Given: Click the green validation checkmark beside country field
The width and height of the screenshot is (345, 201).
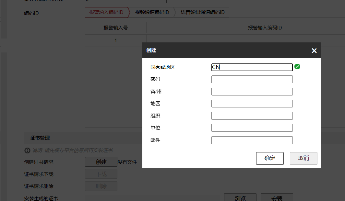Looking at the screenshot, I should [298, 67].
